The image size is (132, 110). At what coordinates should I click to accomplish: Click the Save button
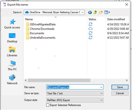click(120, 87)
